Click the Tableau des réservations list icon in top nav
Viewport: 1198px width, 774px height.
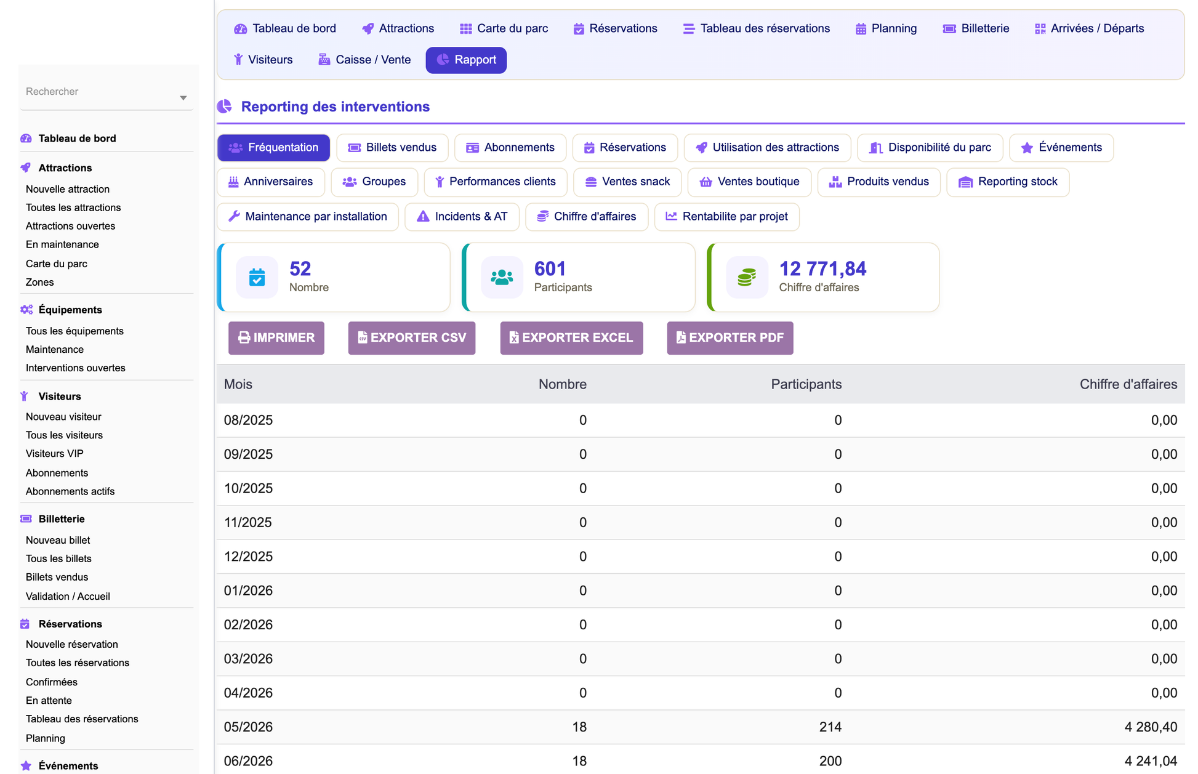(x=689, y=29)
